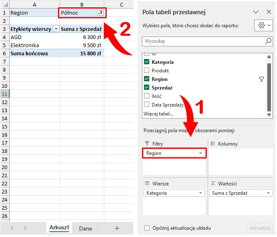Click the Aktualizuj button
This screenshot has height=237, width=277.
click(x=260, y=228)
